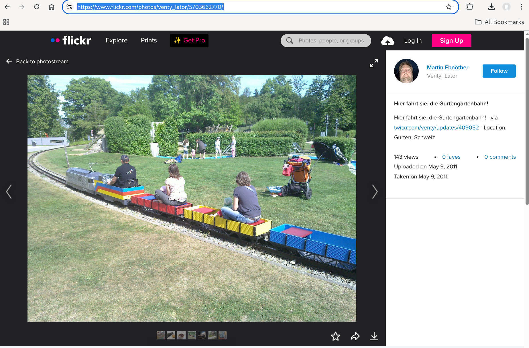
Task: Fave photo with the star icon
Action: coord(335,336)
